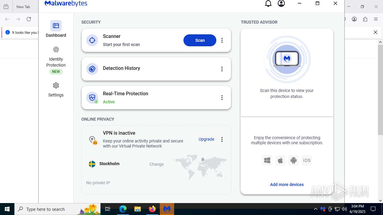Click the Malwarebytes taskbar icon
The image size is (383, 215).
pyautogui.click(x=167, y=209)
